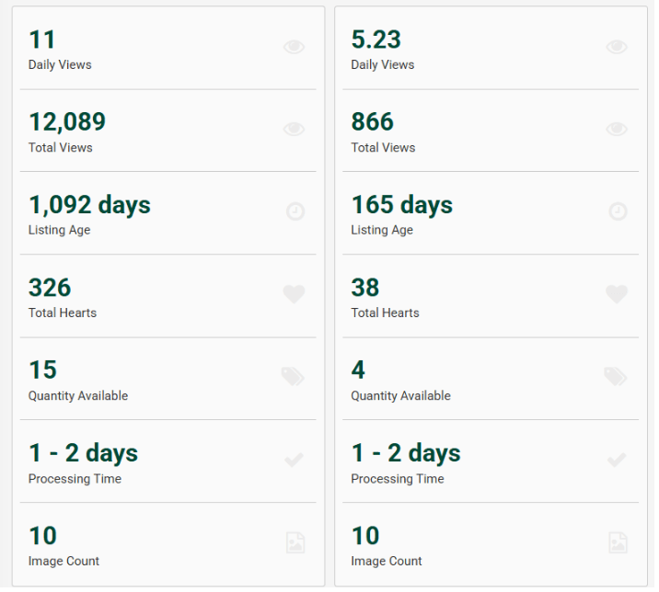The height and width of the screenshot is (592, 659).
Task: Click checkmark icon in right Processing Time row
Action: click(x=617, y=460)
